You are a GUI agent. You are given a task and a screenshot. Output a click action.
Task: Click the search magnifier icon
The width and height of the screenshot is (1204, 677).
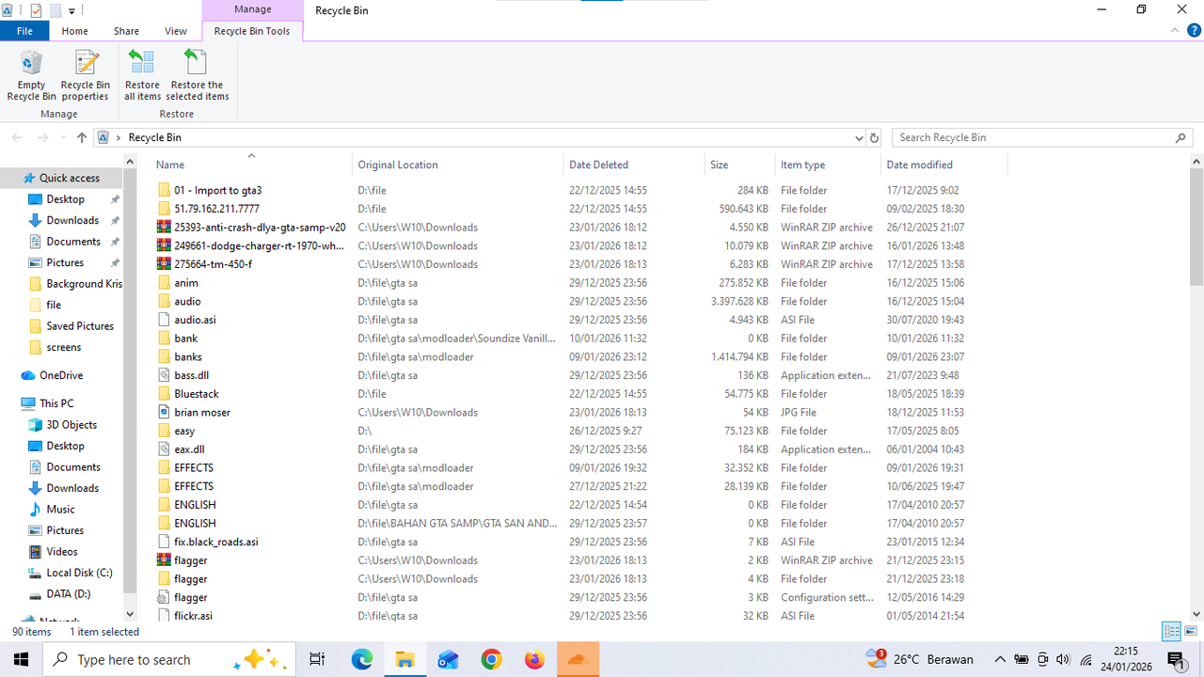[x=1181, y=137]
